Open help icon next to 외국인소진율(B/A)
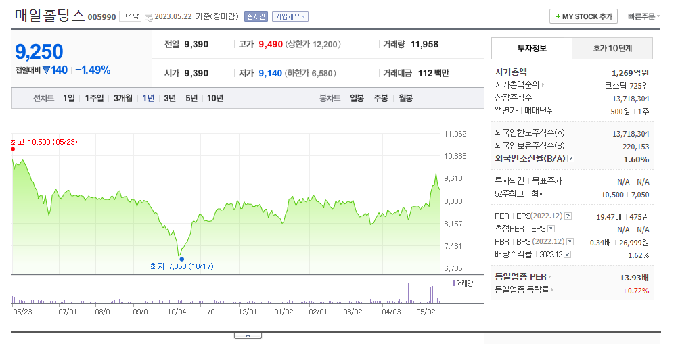The image size is (680, 344). pyautogui.click(x=570, y=159)
